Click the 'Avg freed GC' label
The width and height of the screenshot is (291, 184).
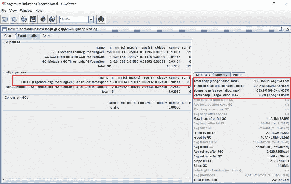click(203, 147)
